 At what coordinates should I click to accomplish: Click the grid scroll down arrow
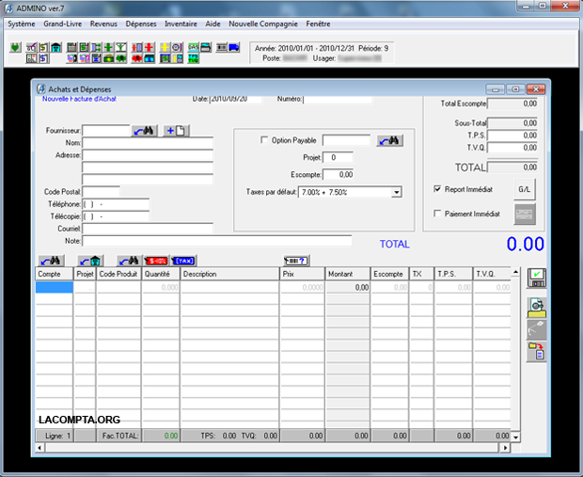pos(515,437)
